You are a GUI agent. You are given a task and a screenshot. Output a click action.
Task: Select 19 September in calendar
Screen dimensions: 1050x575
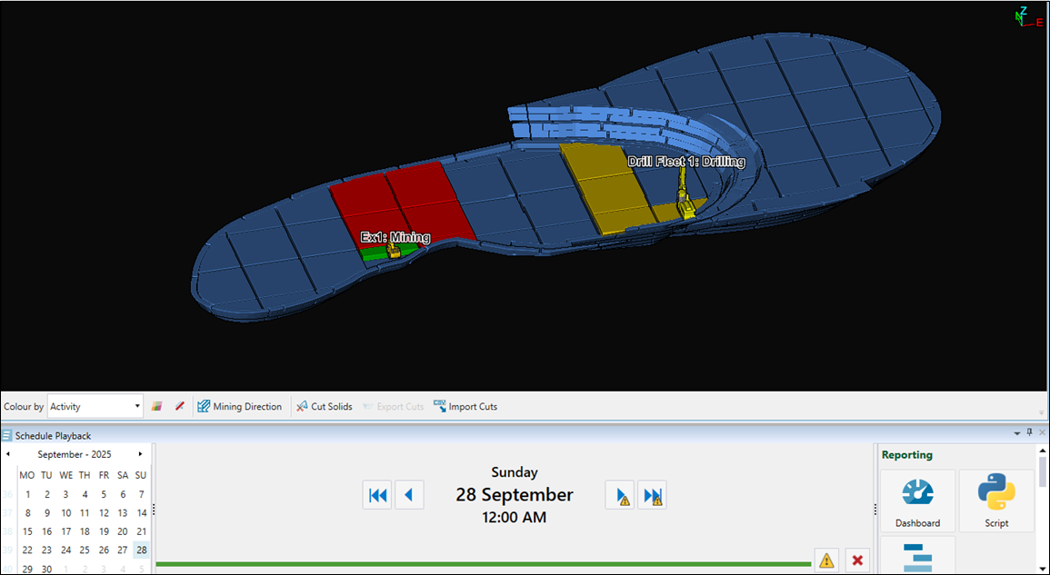(104, 531)
